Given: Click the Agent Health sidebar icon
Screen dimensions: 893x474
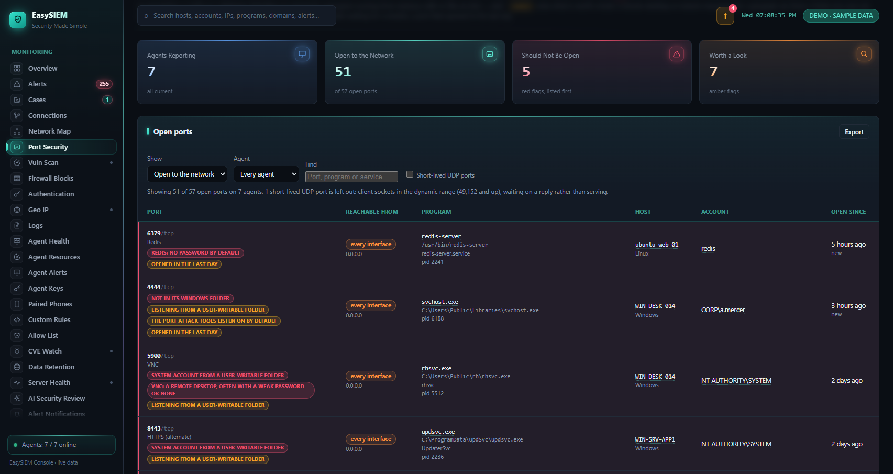Looking at the screenshot, I should pos(17,241).
